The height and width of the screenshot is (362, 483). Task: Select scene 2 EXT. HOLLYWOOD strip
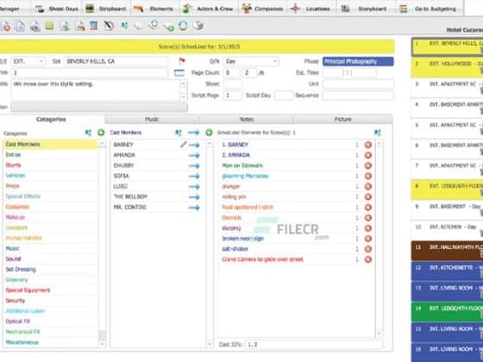[448, 67]
